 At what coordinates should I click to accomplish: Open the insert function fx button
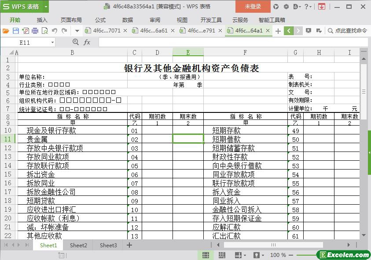point(87,42)
